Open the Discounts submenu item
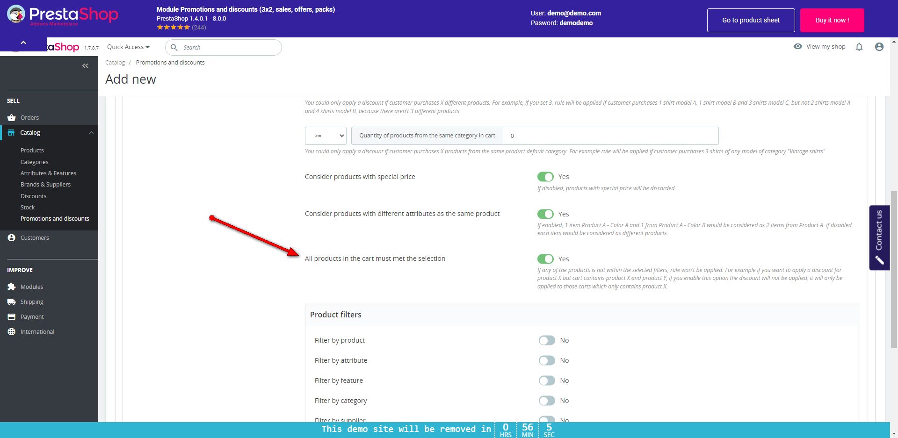The image size is (898, 438). [33, 196]
